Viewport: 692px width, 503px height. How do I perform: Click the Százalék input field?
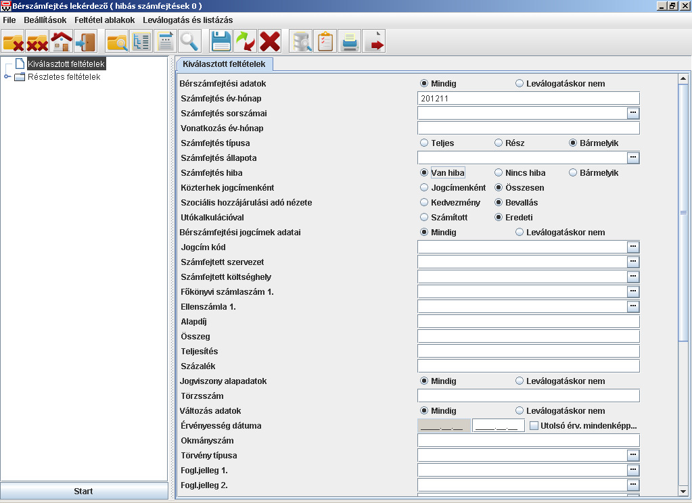[x=528, y=366]
